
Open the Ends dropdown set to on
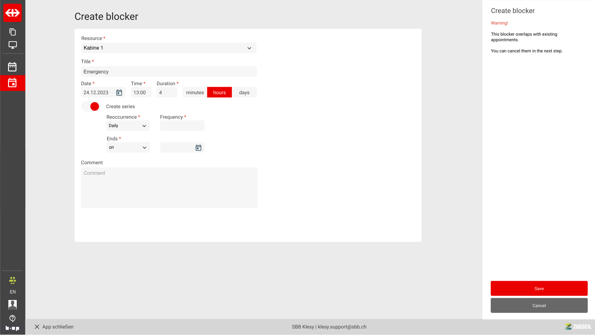(x=128, y=148)
